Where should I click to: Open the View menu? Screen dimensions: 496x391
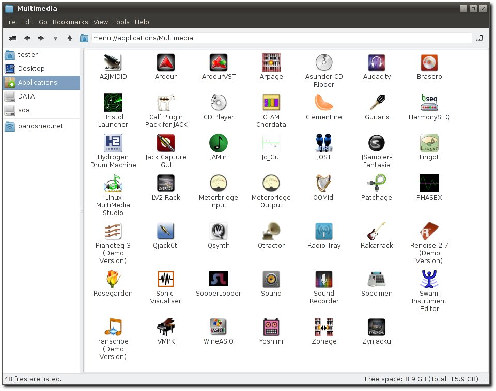coord(101,22)
